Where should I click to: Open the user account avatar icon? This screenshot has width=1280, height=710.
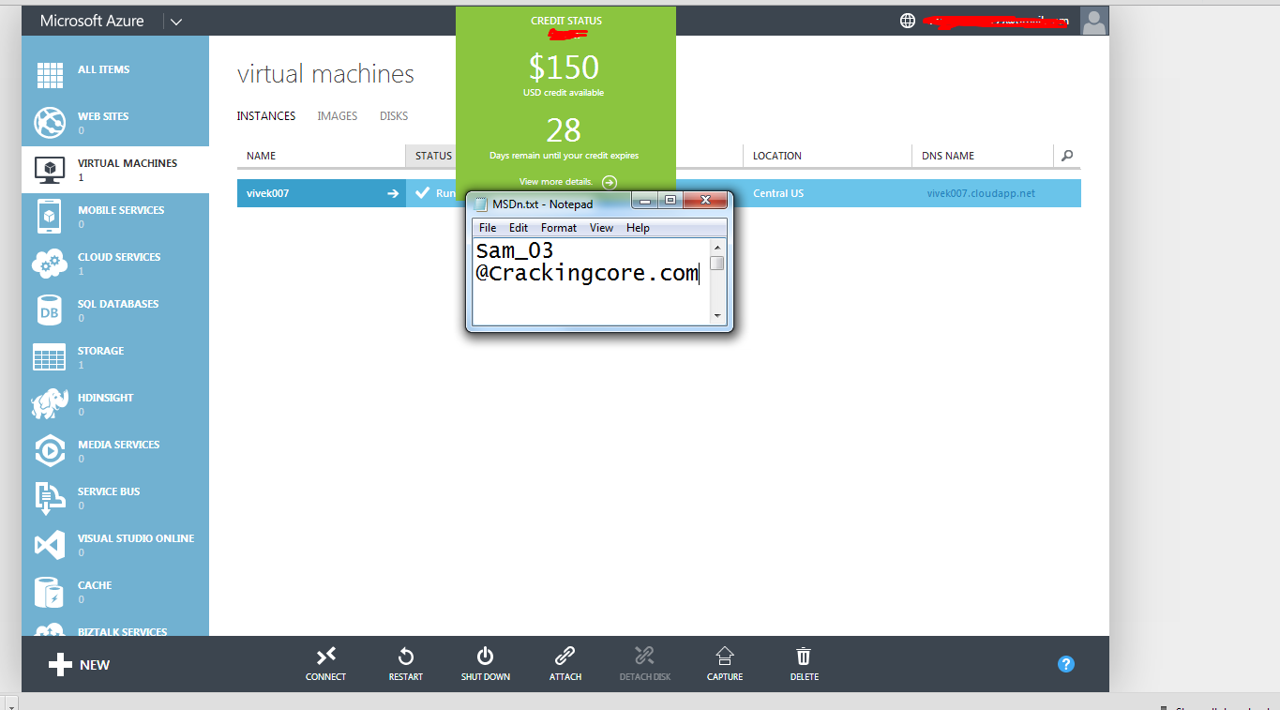point(1094,21)
